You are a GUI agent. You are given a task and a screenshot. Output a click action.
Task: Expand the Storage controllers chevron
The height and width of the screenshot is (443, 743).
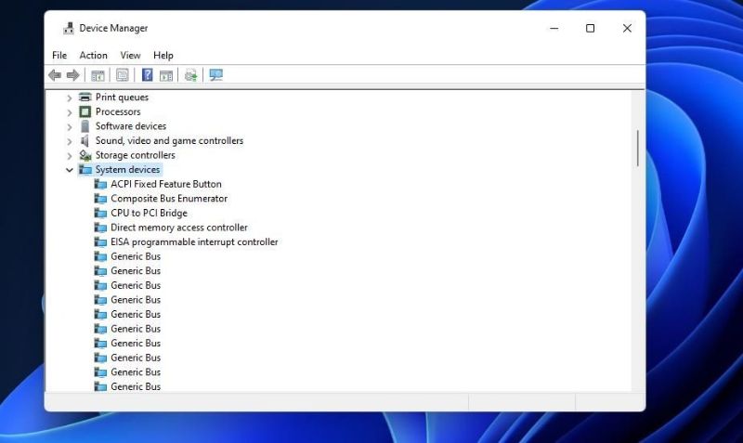point(70,156)
